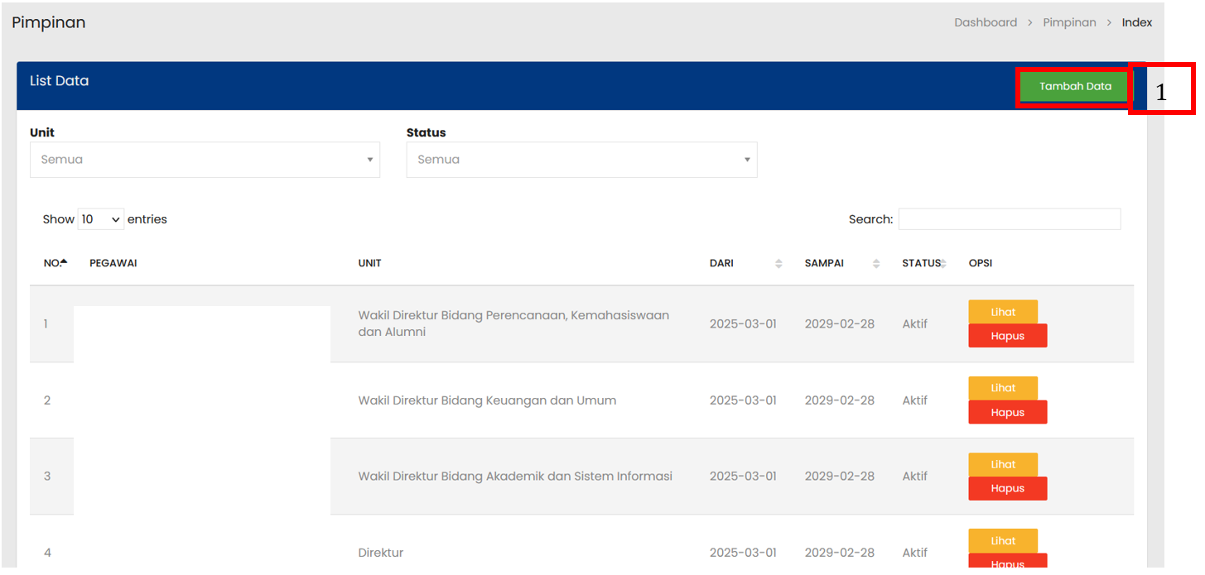Image resolution: width=1205 pixels, height=575 pixels.
Task: Click the green Tambah Data button
Action: click(x=1074, y=87)
